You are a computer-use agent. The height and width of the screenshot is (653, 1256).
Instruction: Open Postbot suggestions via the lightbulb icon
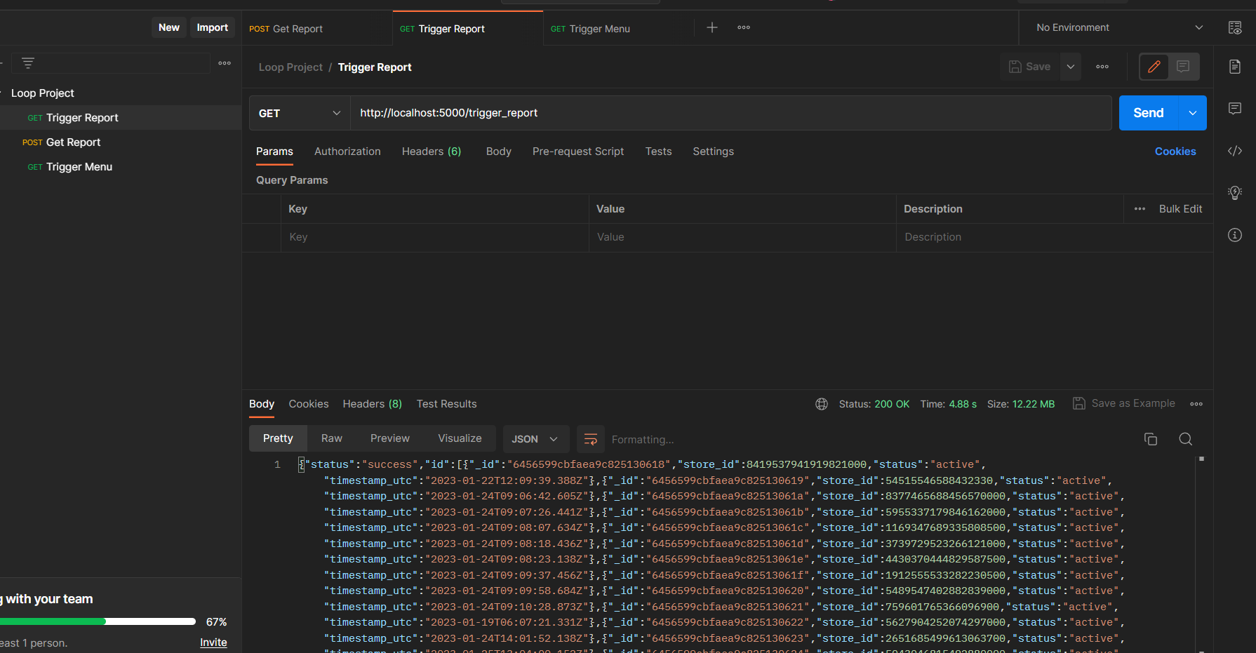point(1235,193)
